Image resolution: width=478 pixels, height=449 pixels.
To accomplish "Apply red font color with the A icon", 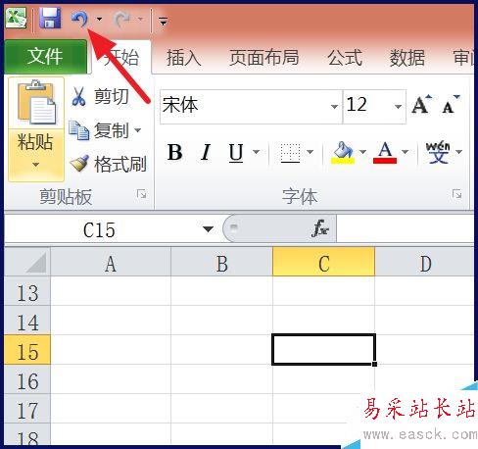I will [385, 153].
